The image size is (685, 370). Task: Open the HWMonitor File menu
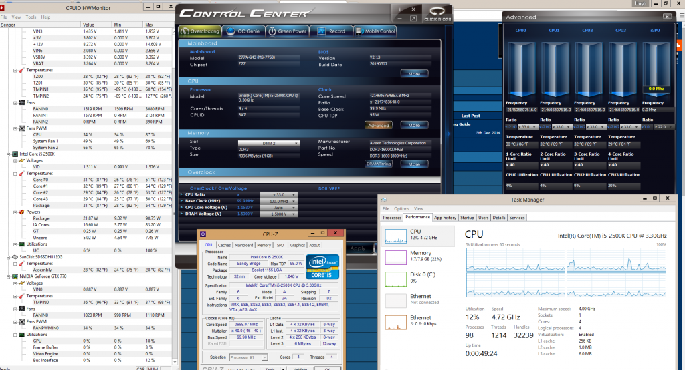click(3, 17)
